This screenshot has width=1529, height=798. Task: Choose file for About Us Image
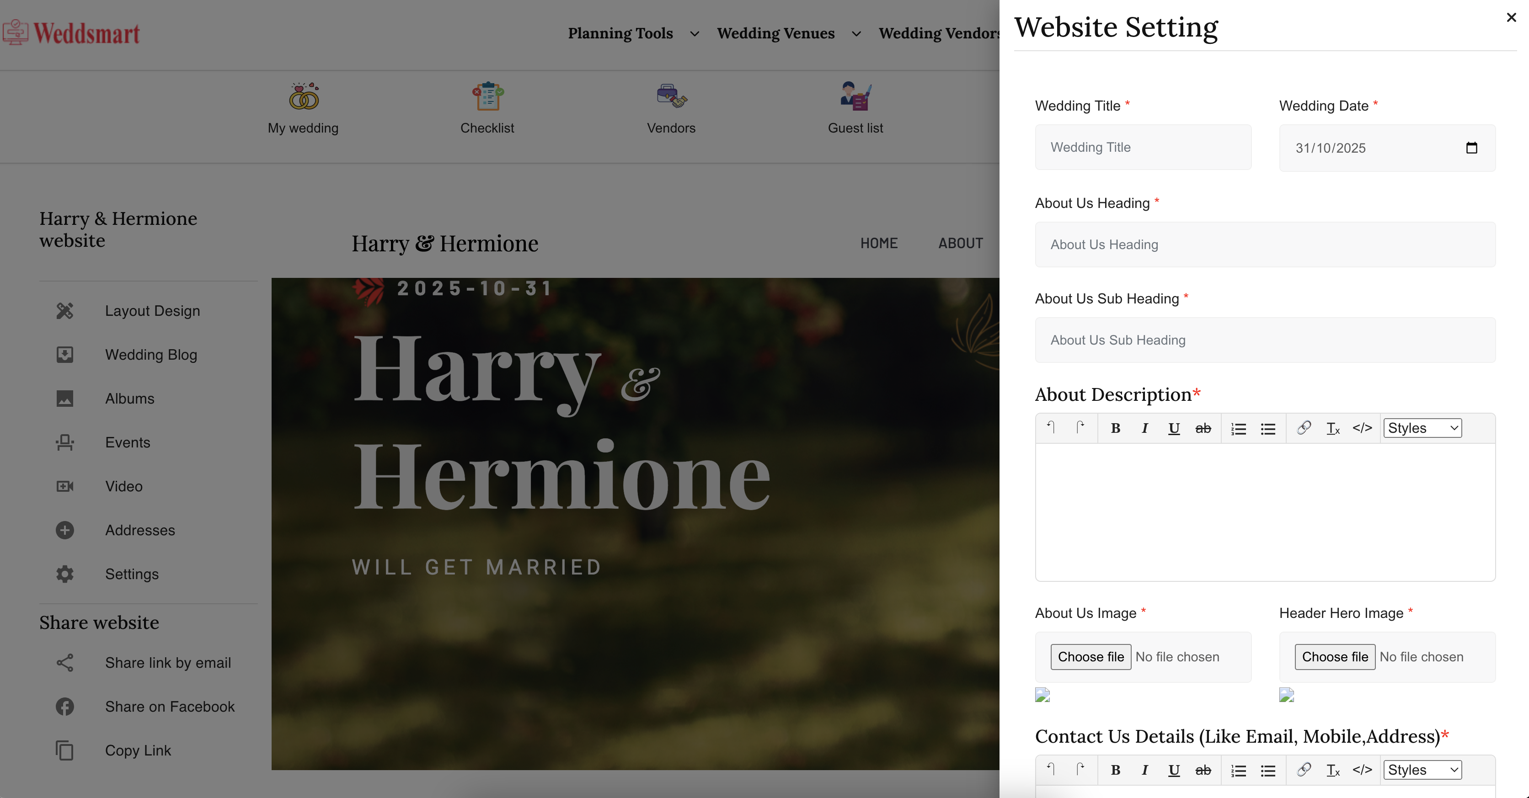coord(1091,657)
